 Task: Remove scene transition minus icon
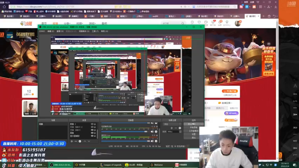point(176,128)
